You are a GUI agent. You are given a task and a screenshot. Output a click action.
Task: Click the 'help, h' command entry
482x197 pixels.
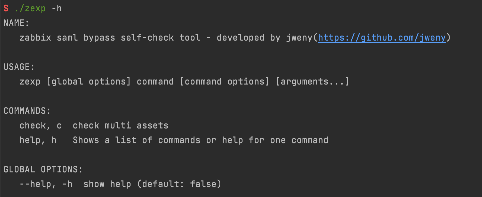pyautogui.click(x=38, y=140)
